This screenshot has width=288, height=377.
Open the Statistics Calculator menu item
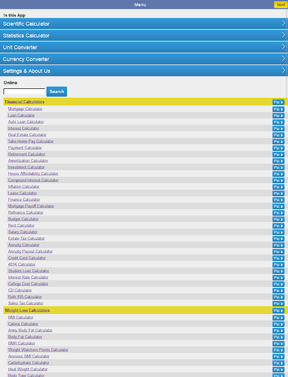pos(144,35)
